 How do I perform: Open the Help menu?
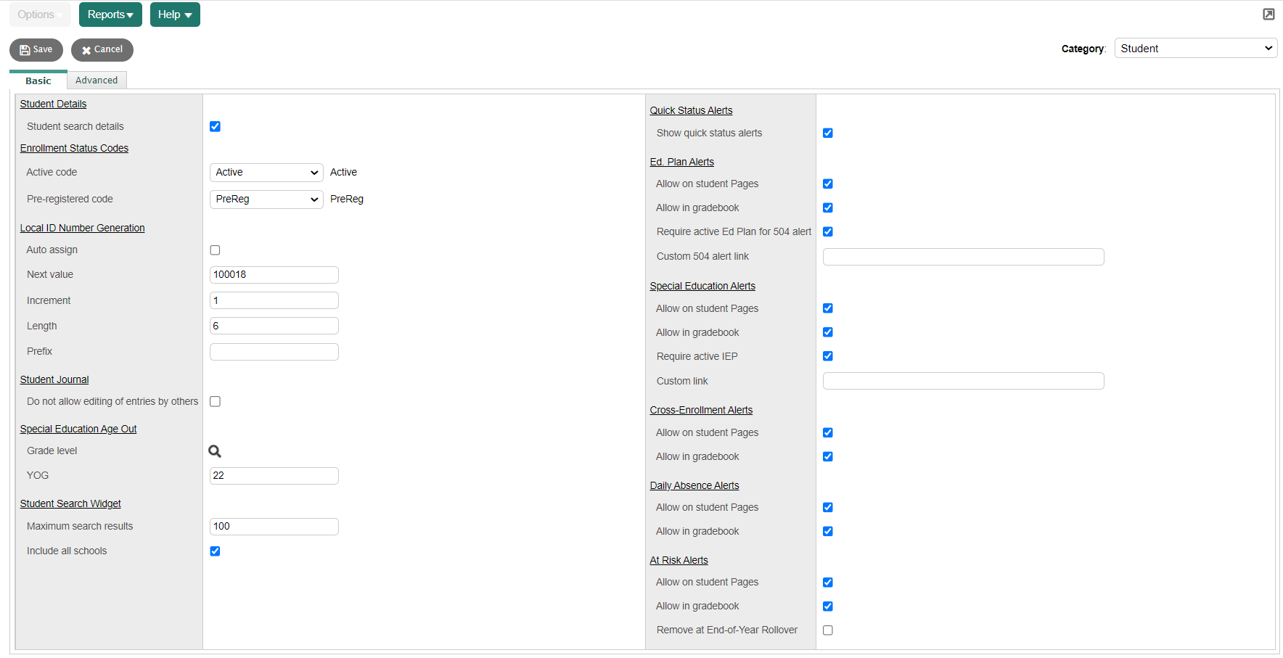coord(175,15)
